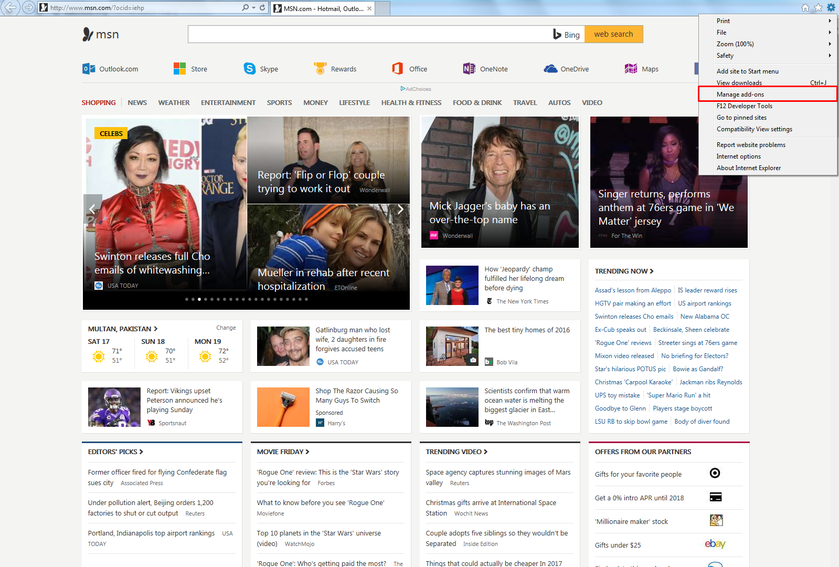
Task: Close the MSN.com browser tab
Action: click(x=369, y=8)
